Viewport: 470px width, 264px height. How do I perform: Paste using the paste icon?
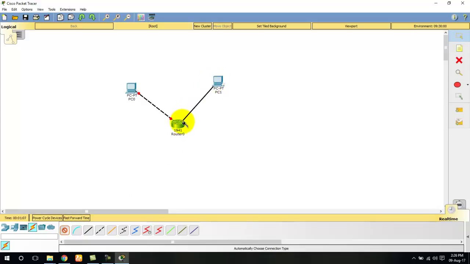[71, 17]
